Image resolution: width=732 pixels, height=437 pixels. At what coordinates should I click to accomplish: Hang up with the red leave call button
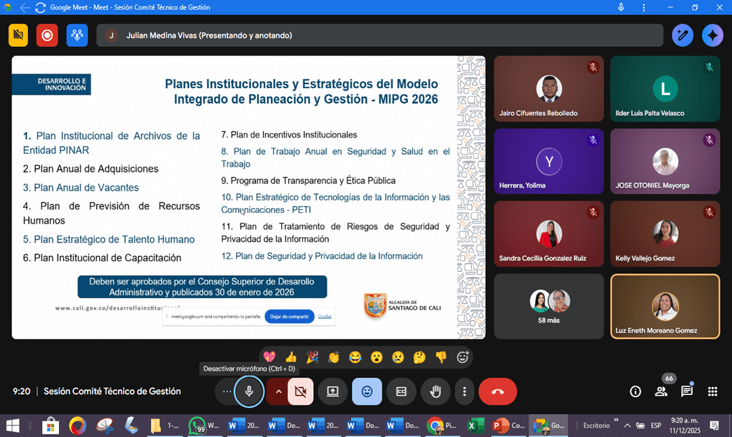pyautogui.click(x=497, y=392)
